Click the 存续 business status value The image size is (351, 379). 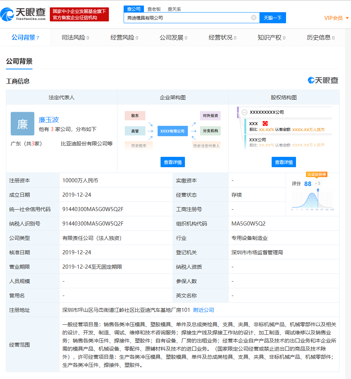click(x=237, y=195)
